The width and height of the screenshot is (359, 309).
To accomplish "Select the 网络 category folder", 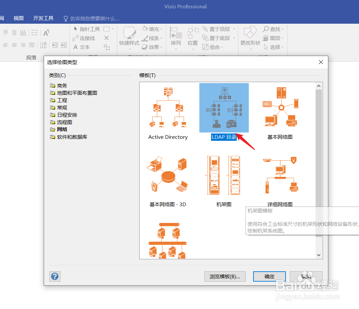I will (x=59, y=129).
